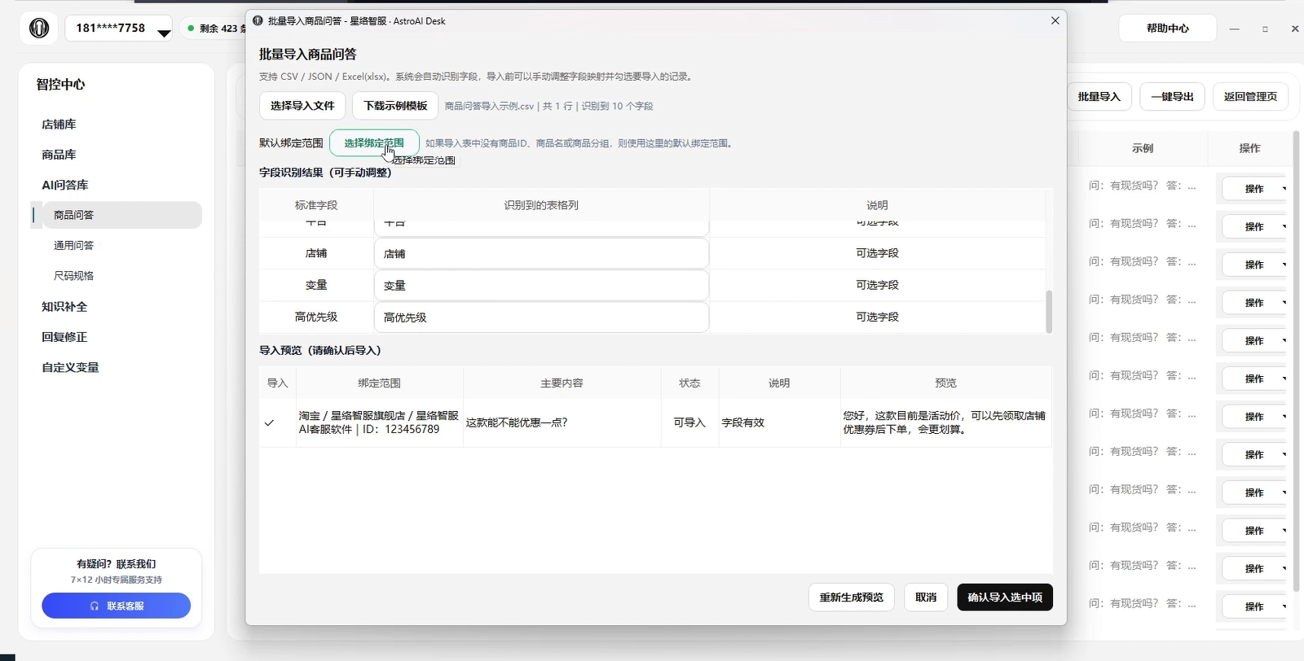
Task: Click 下载示例模板 button
Action: pyautogui.click(x=395, y=106)
